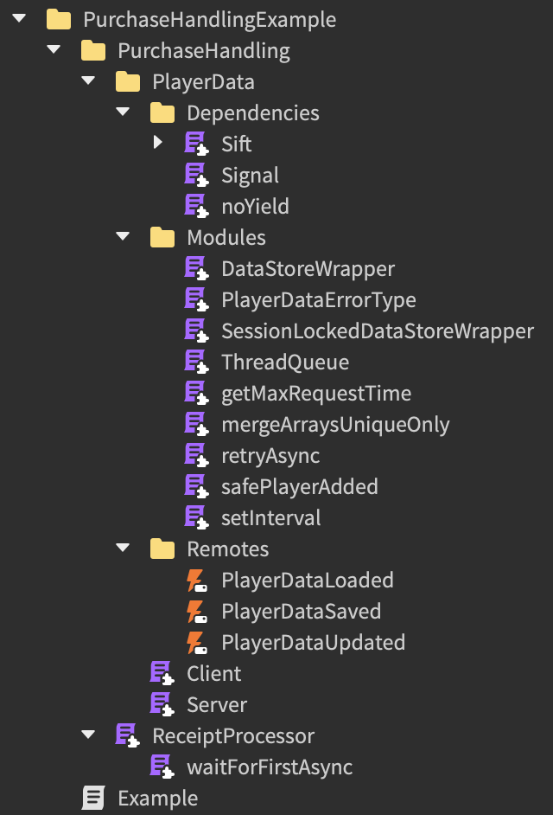Select the noYield module

pyautogui.click(x=255, y=207)
